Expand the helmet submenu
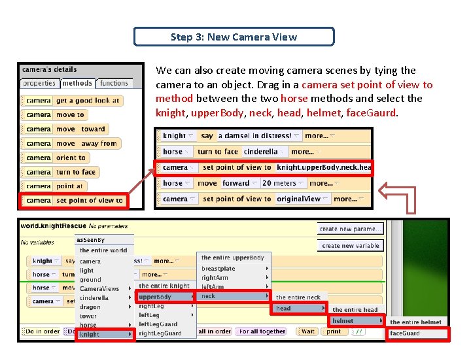The width and height of the screenshot is (471, 353). (357, 321)
